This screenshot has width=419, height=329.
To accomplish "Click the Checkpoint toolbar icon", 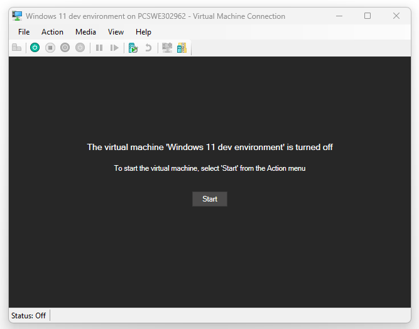I will point(133,48).
